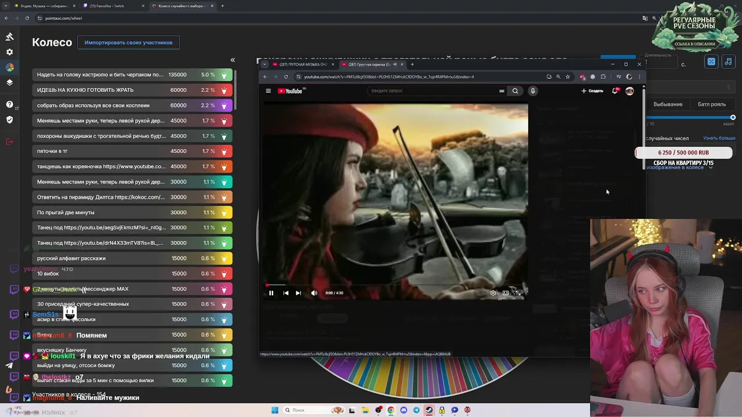Screen dimensions: 742x417
Task: Click participants list scrollbar
Action: tap(235, 90)
